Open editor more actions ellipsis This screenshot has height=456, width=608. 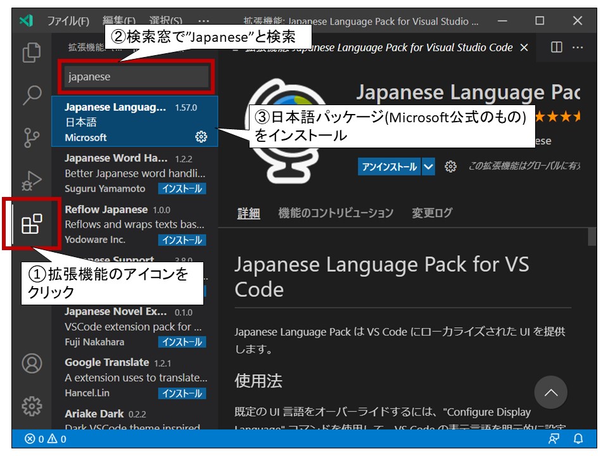[578, 47]
